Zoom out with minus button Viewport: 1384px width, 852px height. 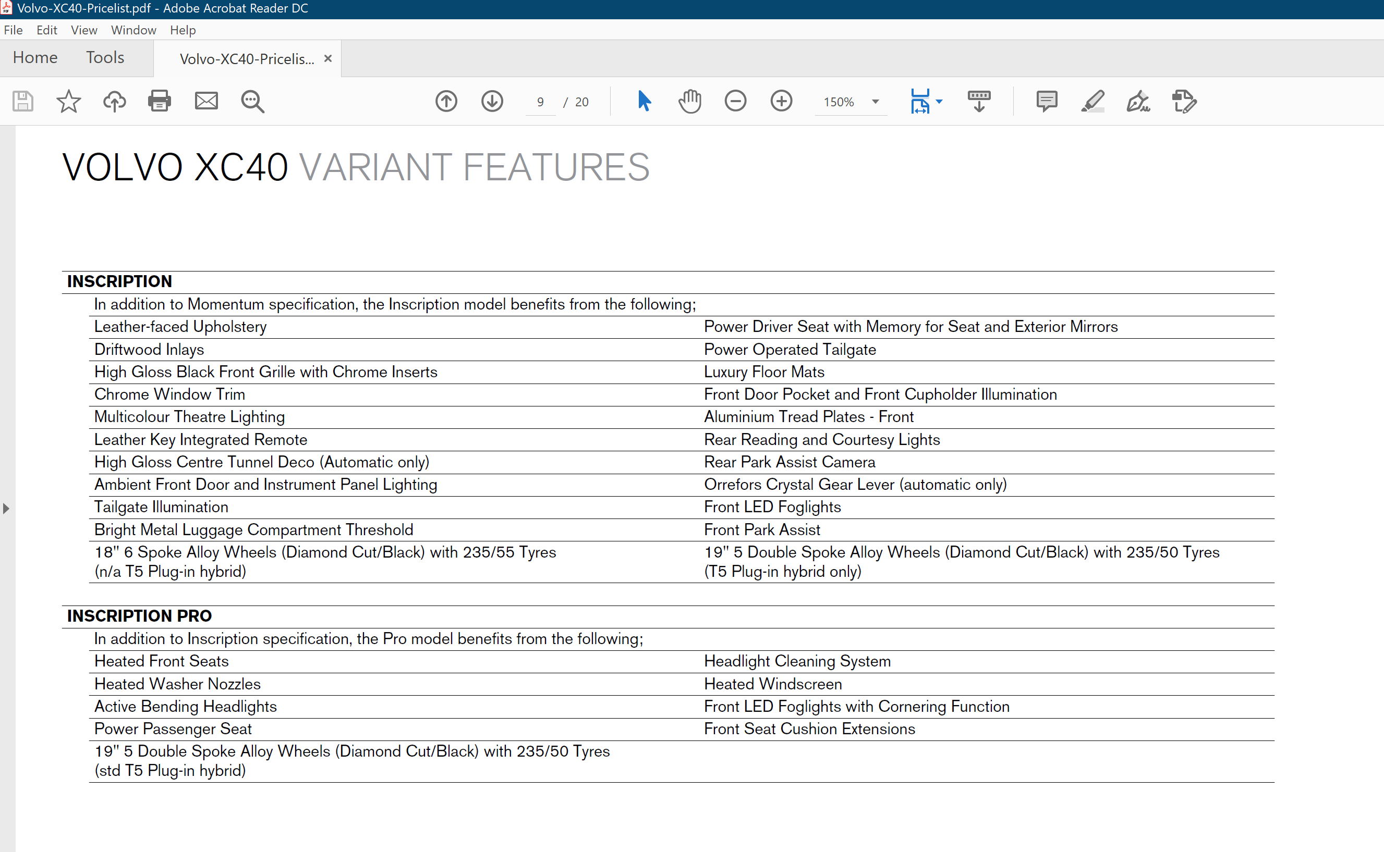[x=735, y=102]
